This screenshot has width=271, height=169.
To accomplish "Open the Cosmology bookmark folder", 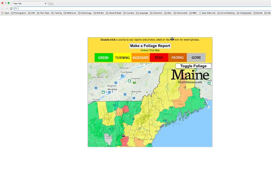I will (85, 13).
